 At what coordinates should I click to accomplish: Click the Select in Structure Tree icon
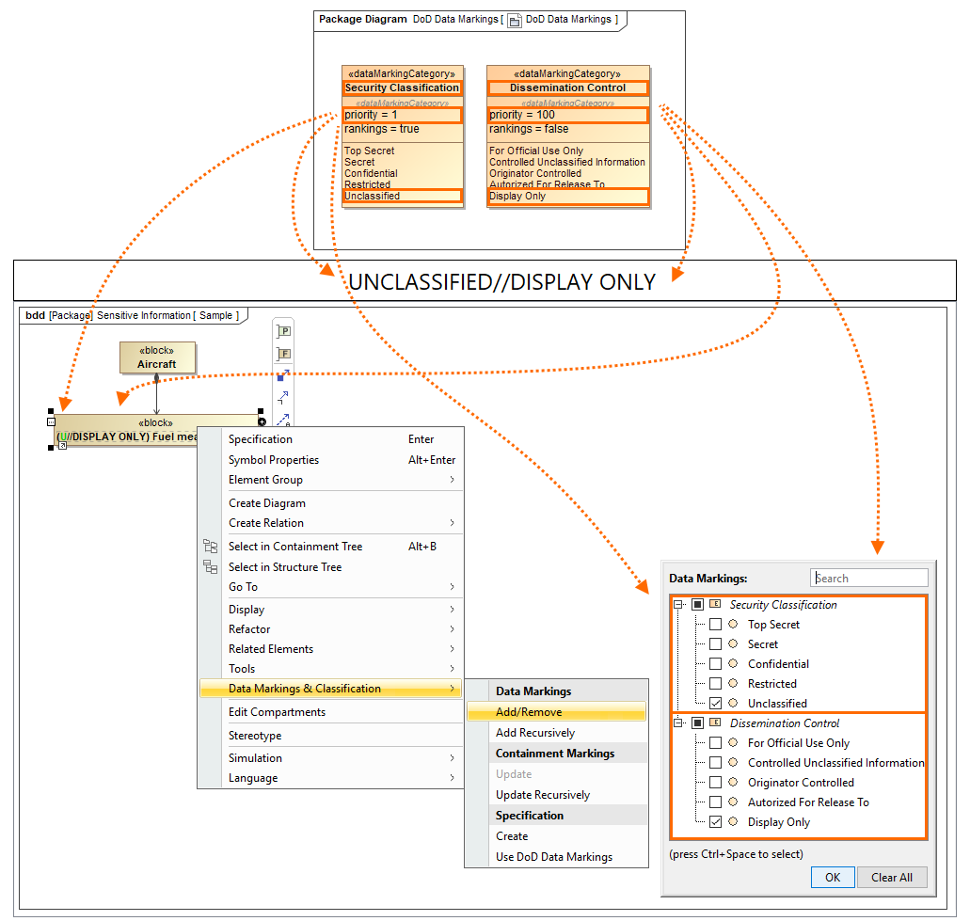211,566
